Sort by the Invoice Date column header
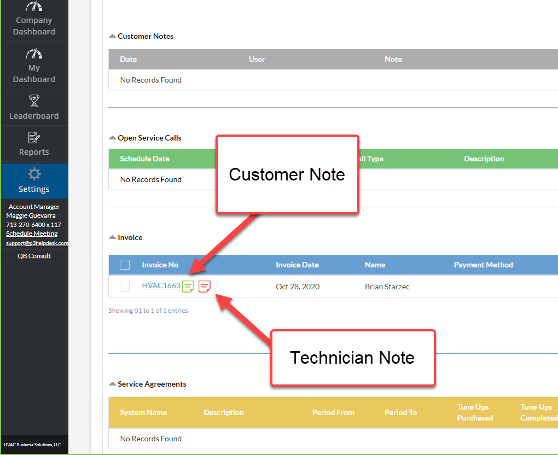558x455 pixels. 297,265
